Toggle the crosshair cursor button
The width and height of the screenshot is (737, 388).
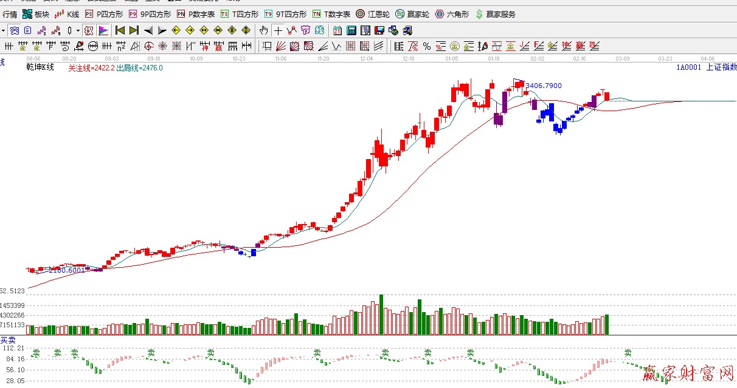pyautogui.click(x=278, y=30)
